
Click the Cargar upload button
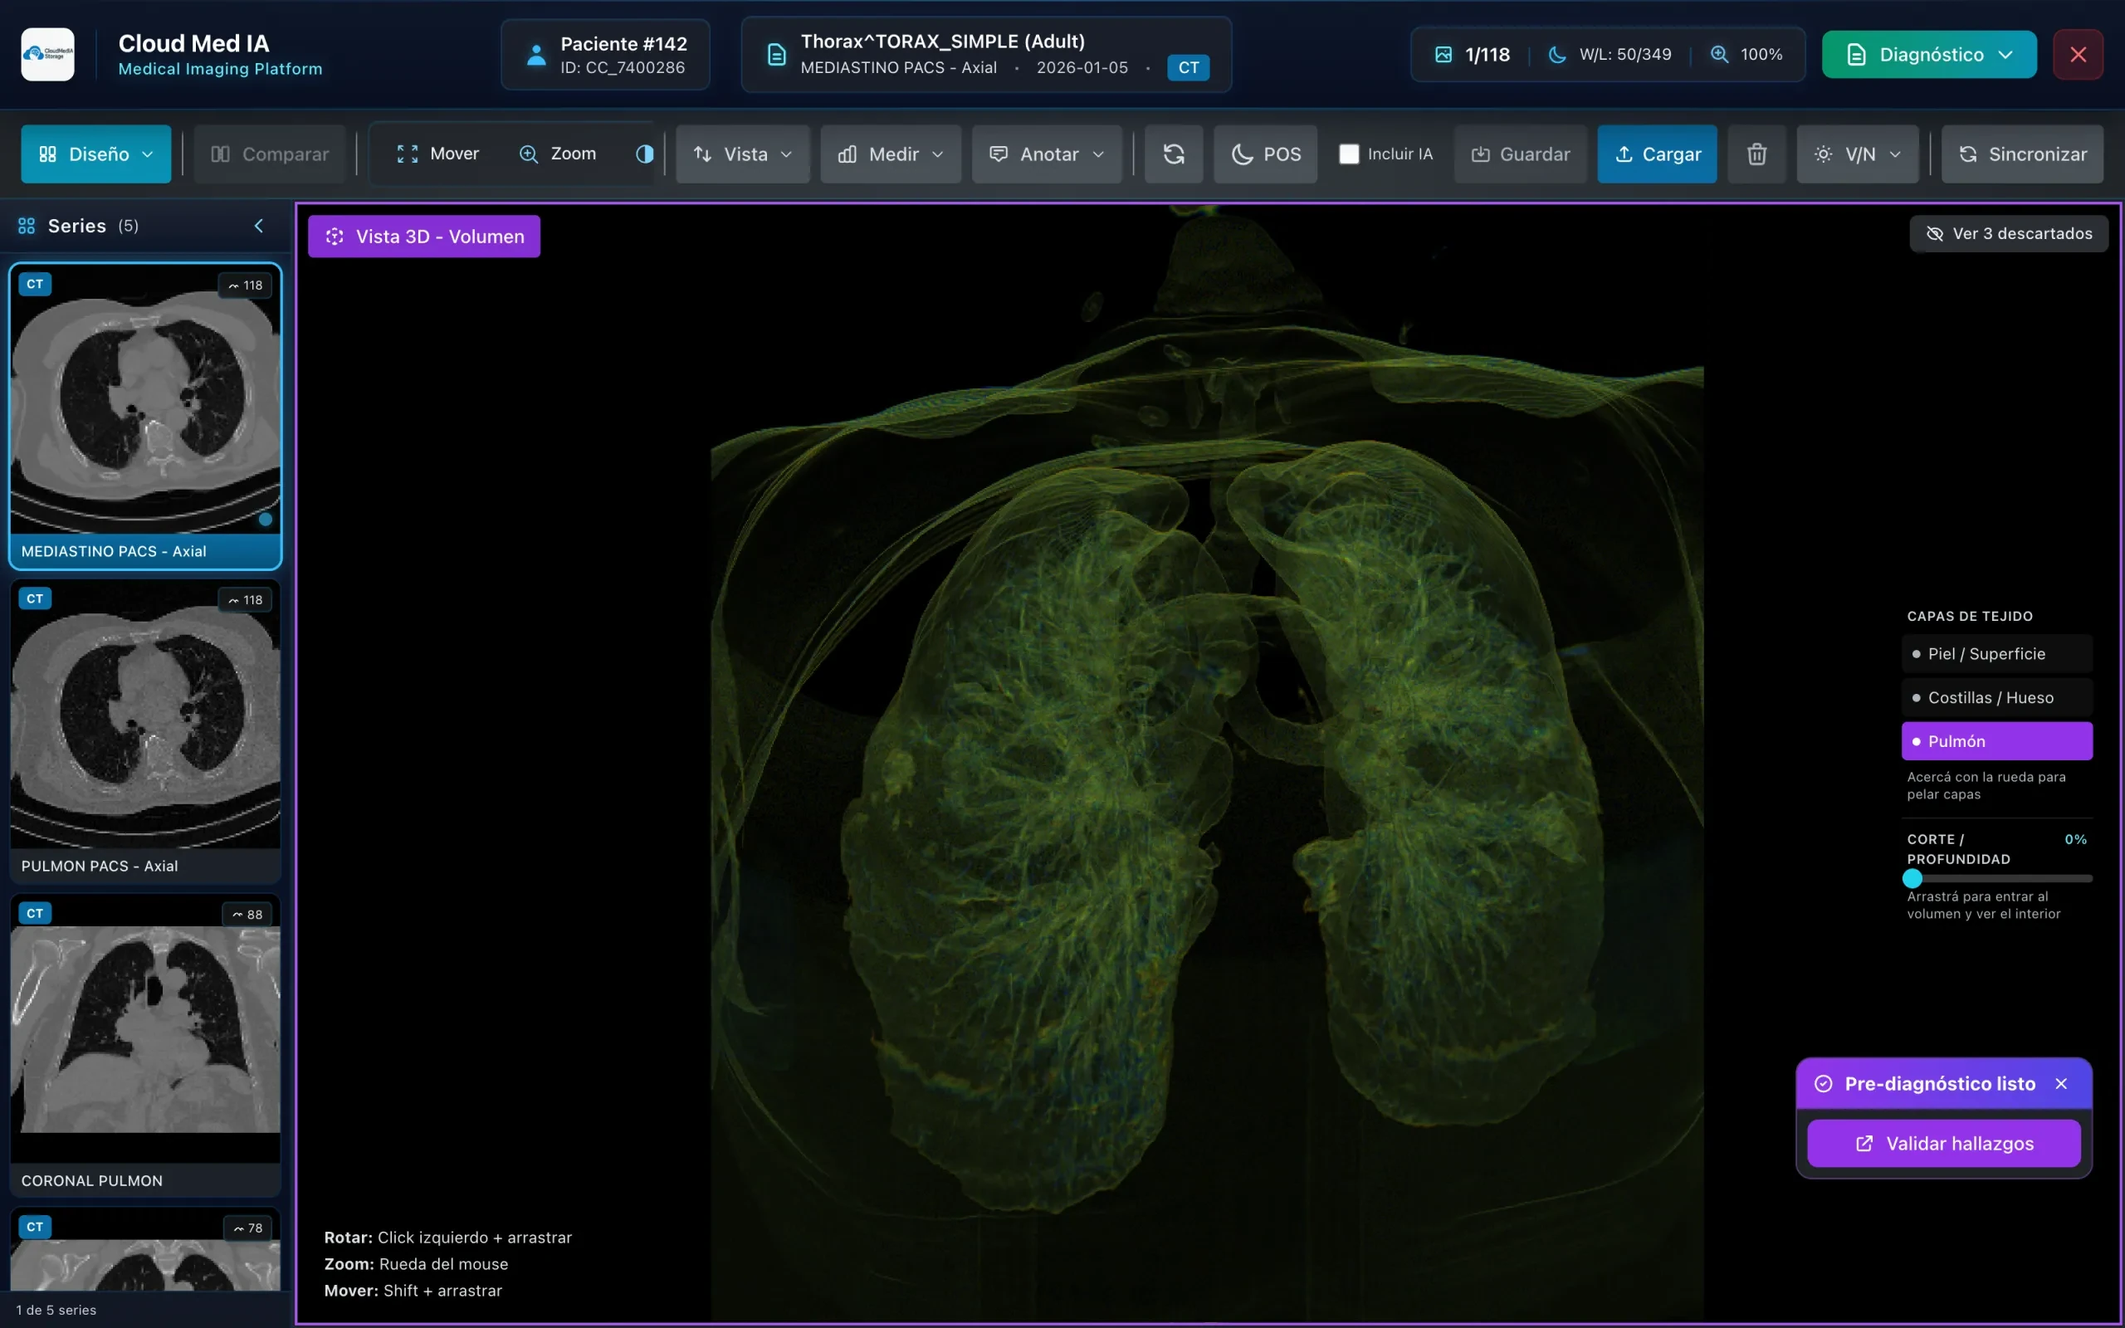tap(1657, 154)
